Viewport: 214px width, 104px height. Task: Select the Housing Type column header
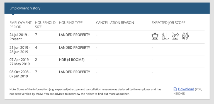pyautogui.click(x=71, y=23)
